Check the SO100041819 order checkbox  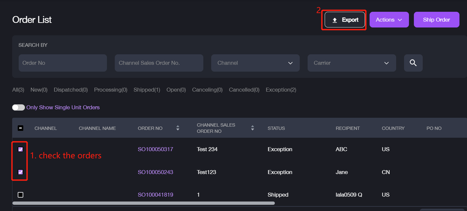20,195
